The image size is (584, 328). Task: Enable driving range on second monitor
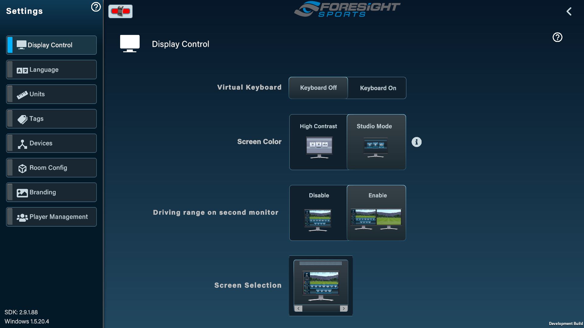pos(376,213)
